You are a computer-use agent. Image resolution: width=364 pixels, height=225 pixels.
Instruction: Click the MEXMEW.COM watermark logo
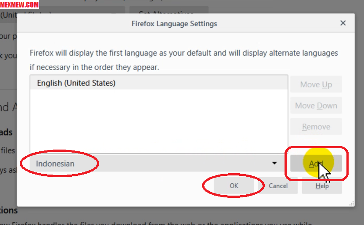20,5
